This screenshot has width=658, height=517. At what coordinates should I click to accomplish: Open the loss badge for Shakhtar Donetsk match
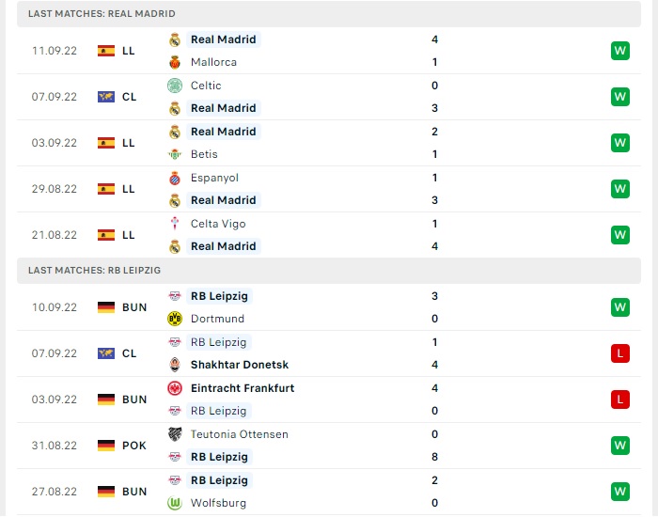click(x=620, y=353)
